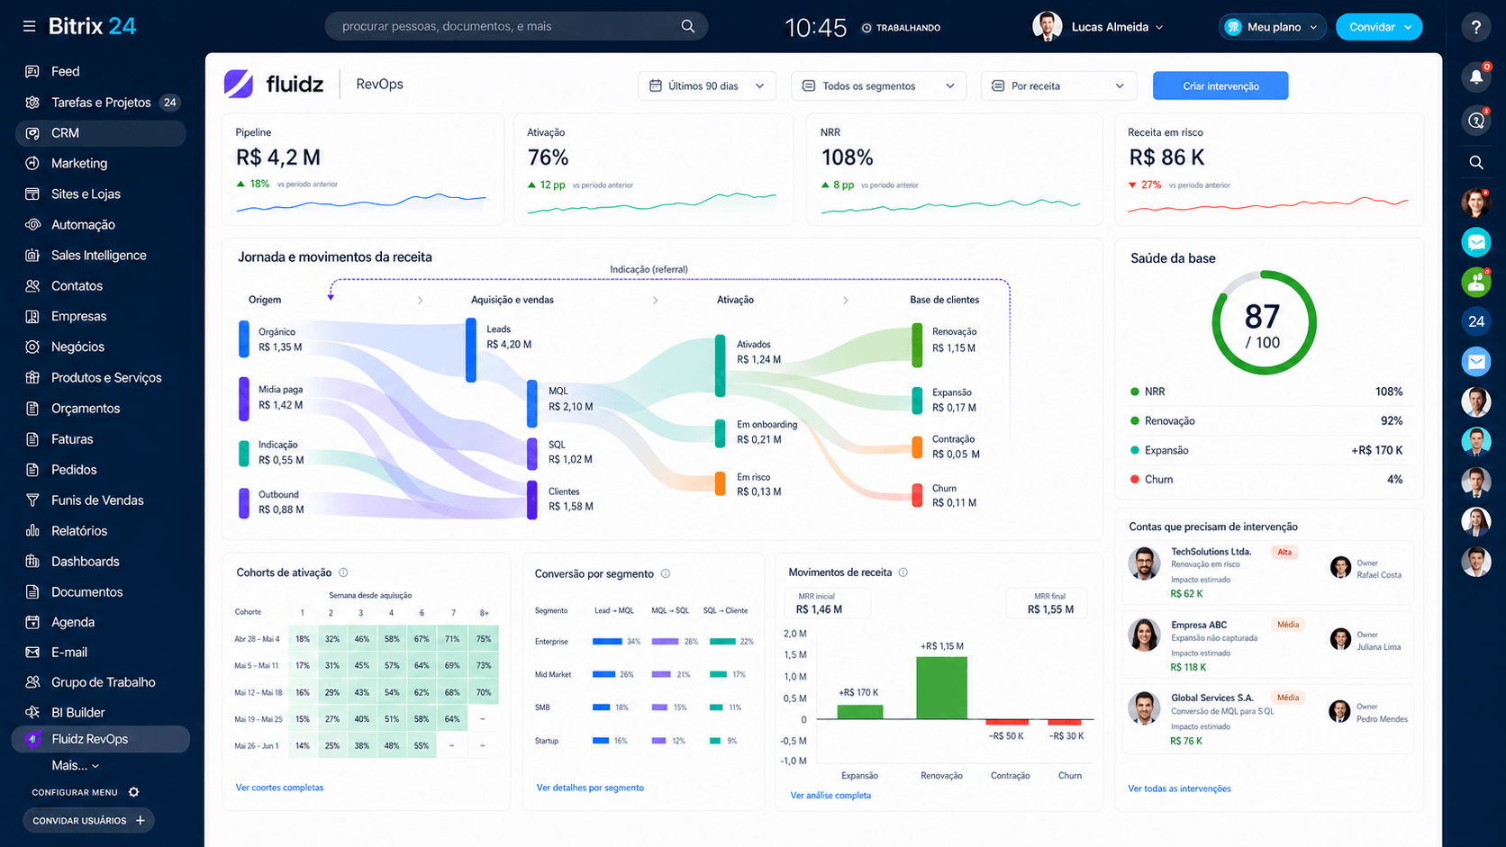Open Empresa ABC intervention card
Image resolution: width=1506 pixels, height=847 pixels.
point(1268,645)
